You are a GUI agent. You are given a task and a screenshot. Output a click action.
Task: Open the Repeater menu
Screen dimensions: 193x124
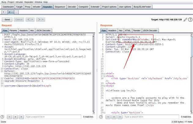tap(29, 2)
